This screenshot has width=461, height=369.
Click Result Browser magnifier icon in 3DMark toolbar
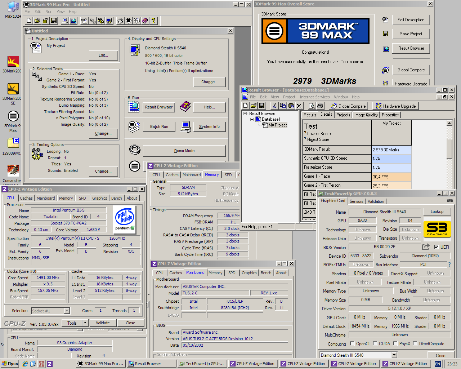pyautogui.click(x=73, y=21)
